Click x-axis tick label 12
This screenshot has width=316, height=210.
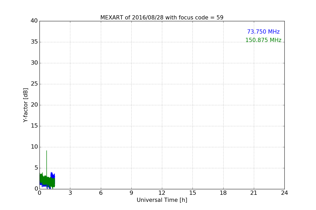162,193
